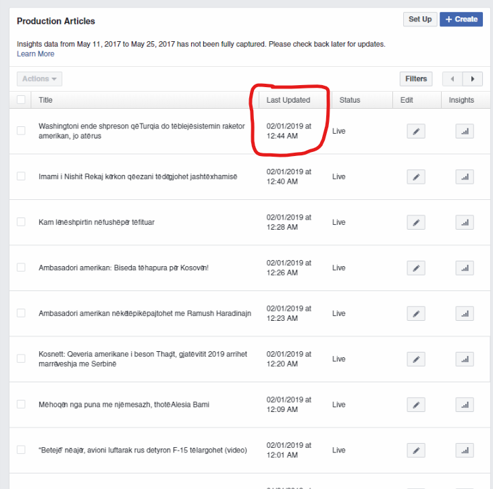The height and width of the screenshot is (489, 493).
Task: Check the avioni luftarak rus row
Action: pyautogui.click(x=21, y=450)
